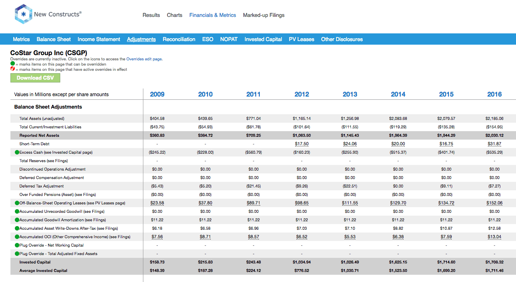Switch to the Balance Sheet tab
This screenshot has width=516, height=282.
tap(54, 39)
